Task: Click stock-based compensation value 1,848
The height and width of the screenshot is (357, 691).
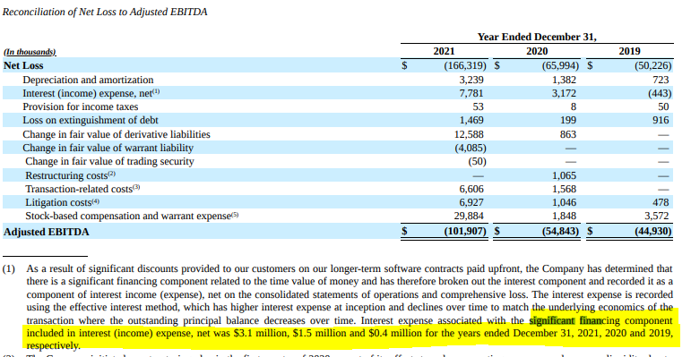Action: point(564,217)
